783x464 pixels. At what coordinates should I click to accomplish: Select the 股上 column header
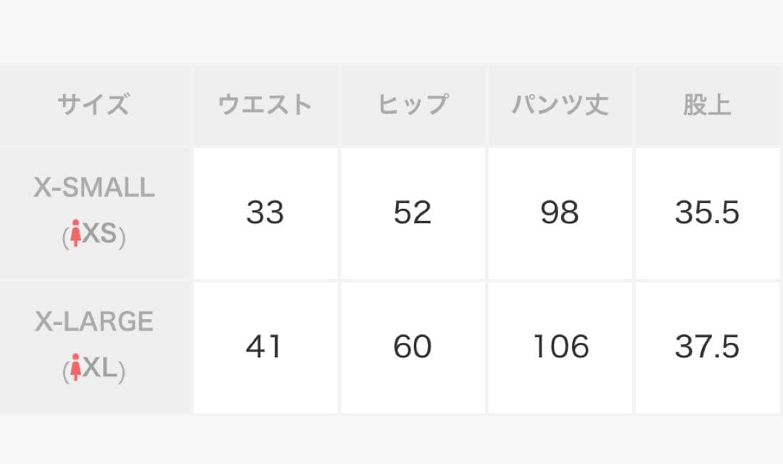(707, 106)
